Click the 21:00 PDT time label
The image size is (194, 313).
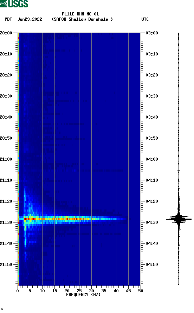point(6,159)
